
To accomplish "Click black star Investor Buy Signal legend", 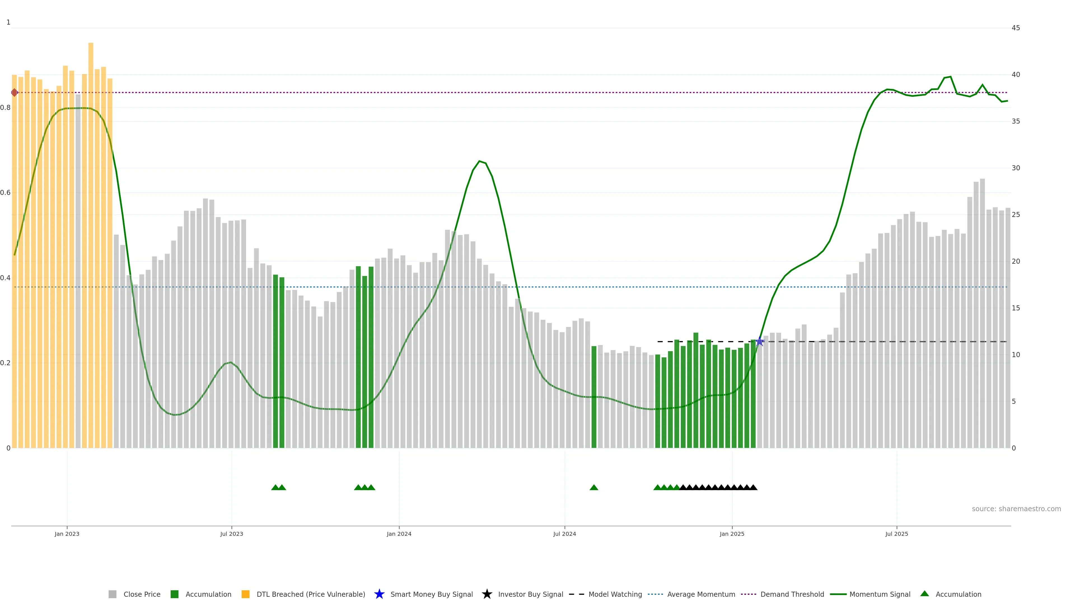I will point(487,594).
